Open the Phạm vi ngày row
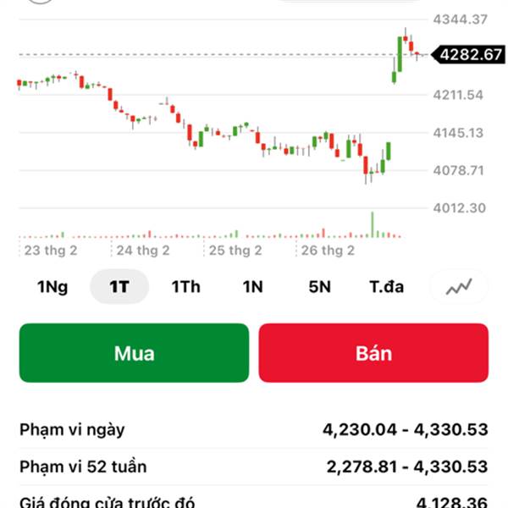The image size is (508, 508). [x=254, y=429]
